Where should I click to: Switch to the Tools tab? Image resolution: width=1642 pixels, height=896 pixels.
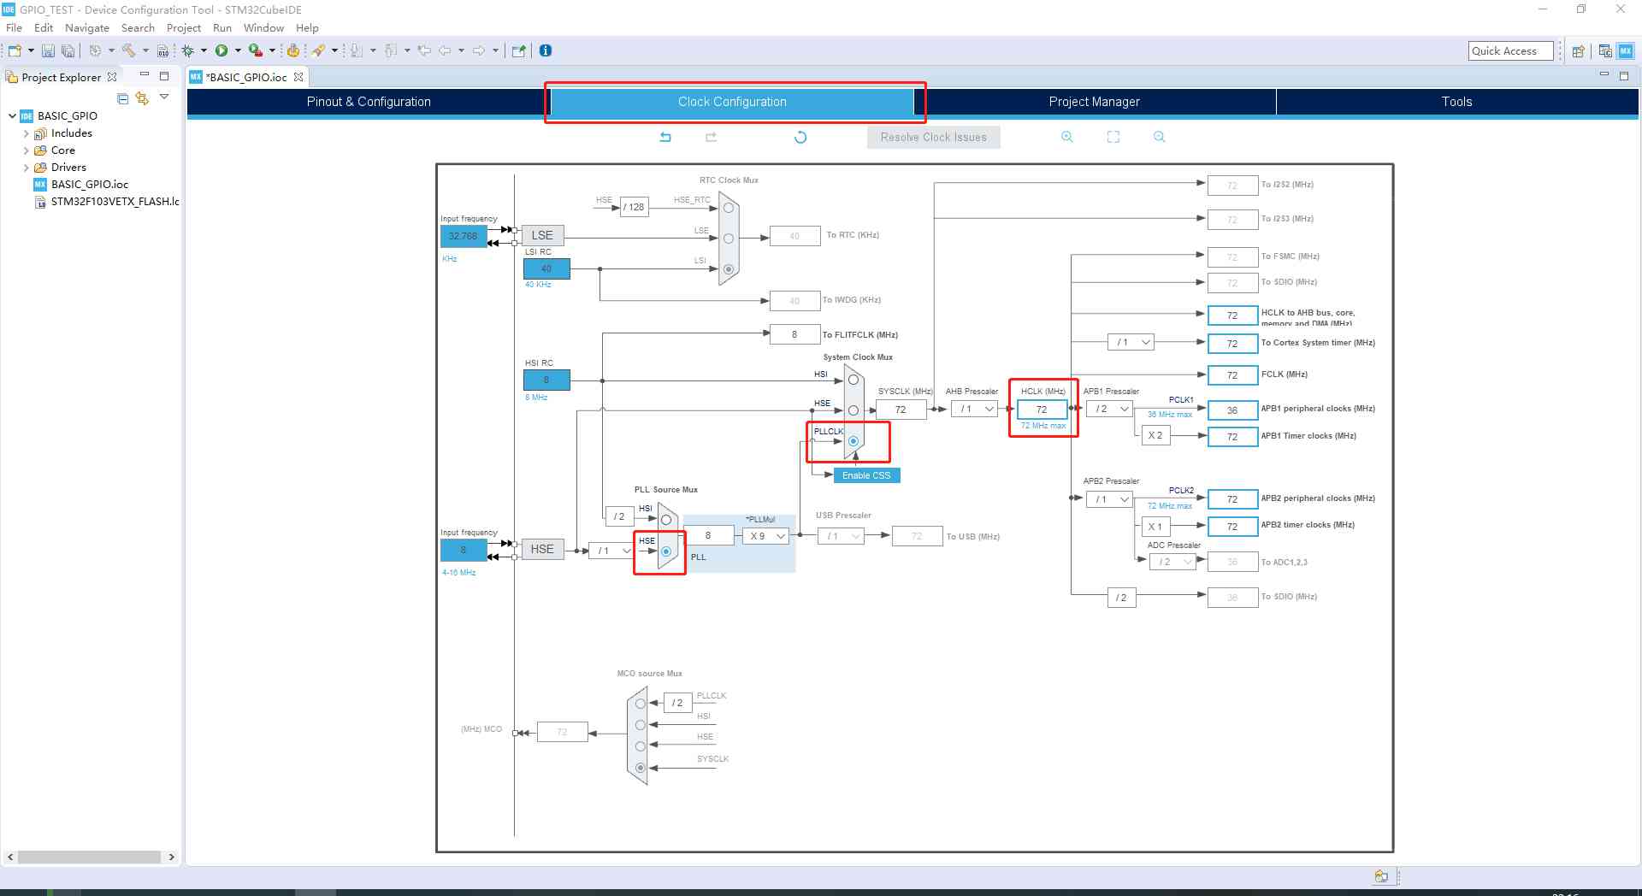click(x=1456, y=102)
